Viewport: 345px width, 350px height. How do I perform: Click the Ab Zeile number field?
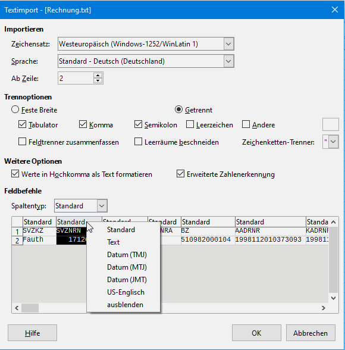pos(76,78)
